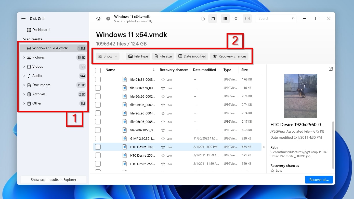Select list view layout
The height and width of the screenshot is (199, 354).
225,19
